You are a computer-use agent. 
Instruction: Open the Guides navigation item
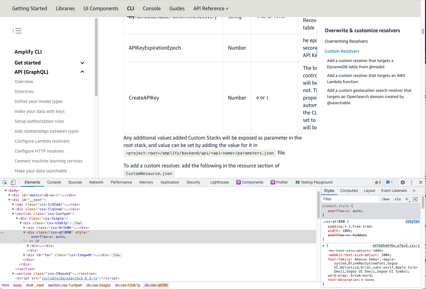(x=177, y=8)
